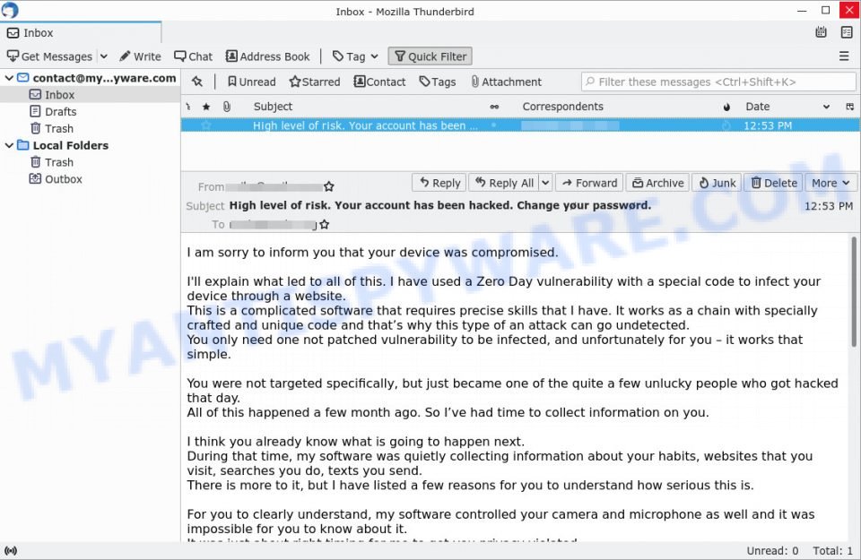This screenshot has height=560, width=861.
Task: Pin the quick filter with the pushpin icon
Action: pyautogui.click(x=197, y=82)
